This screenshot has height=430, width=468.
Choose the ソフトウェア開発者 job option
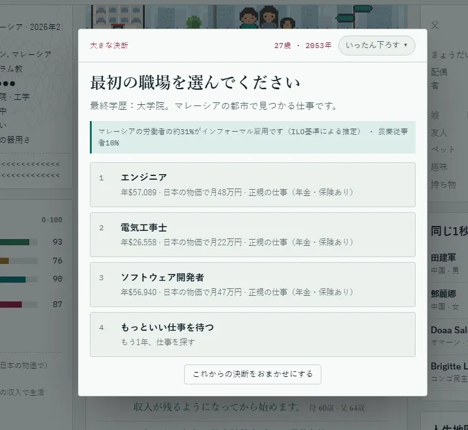pos(253,285)
